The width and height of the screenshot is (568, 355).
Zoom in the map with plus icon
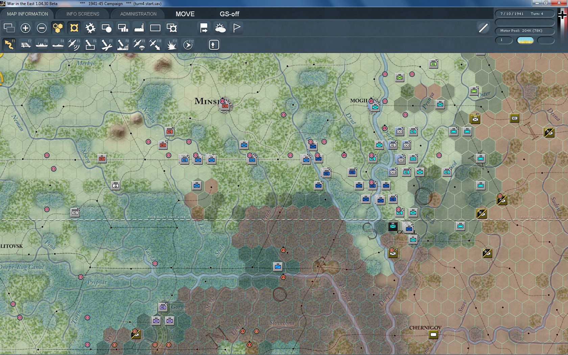point(25,28)
